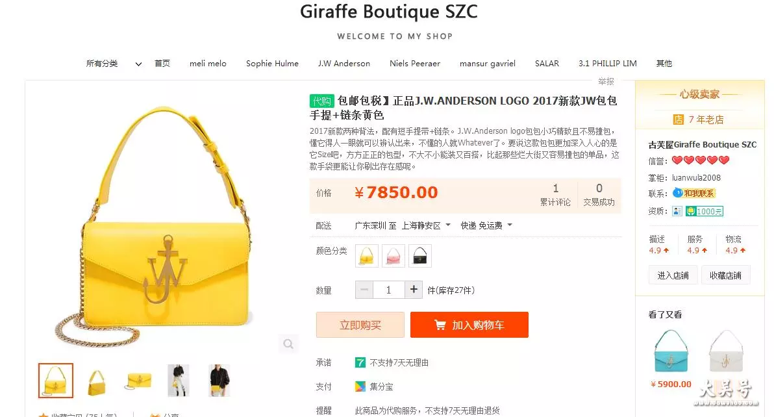Open the Sophie Hulme category tab
Screen dimensions: 774x417
[x=273, y=64]
